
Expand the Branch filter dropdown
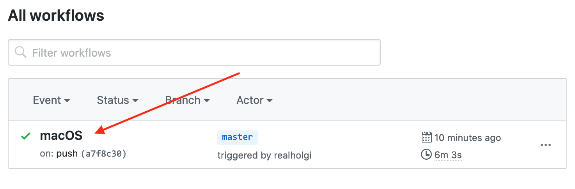pos(187,100)
